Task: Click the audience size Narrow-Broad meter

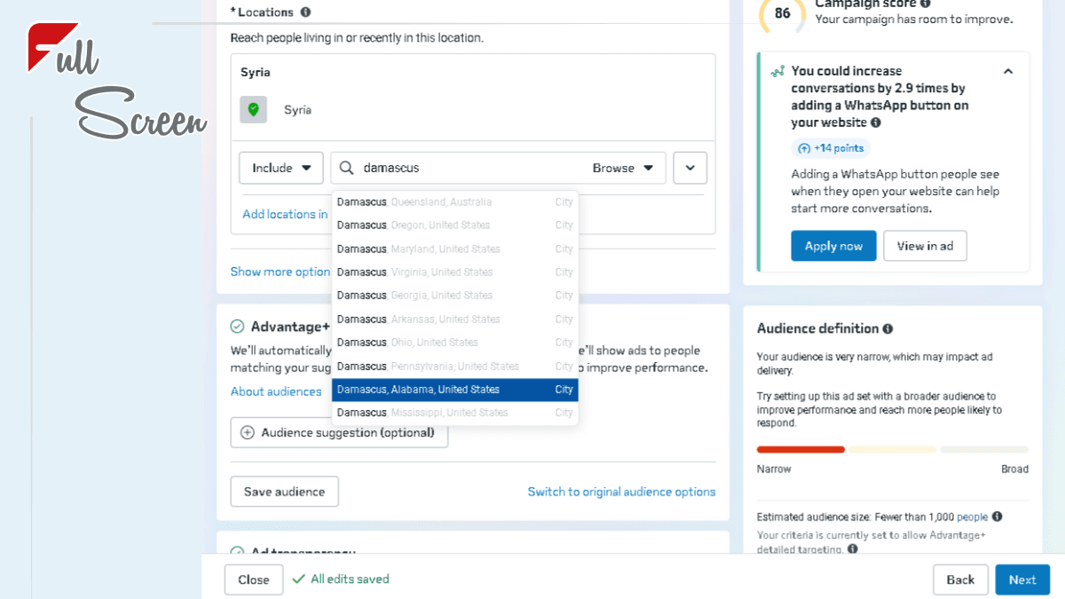Action: tap(892, 450)
